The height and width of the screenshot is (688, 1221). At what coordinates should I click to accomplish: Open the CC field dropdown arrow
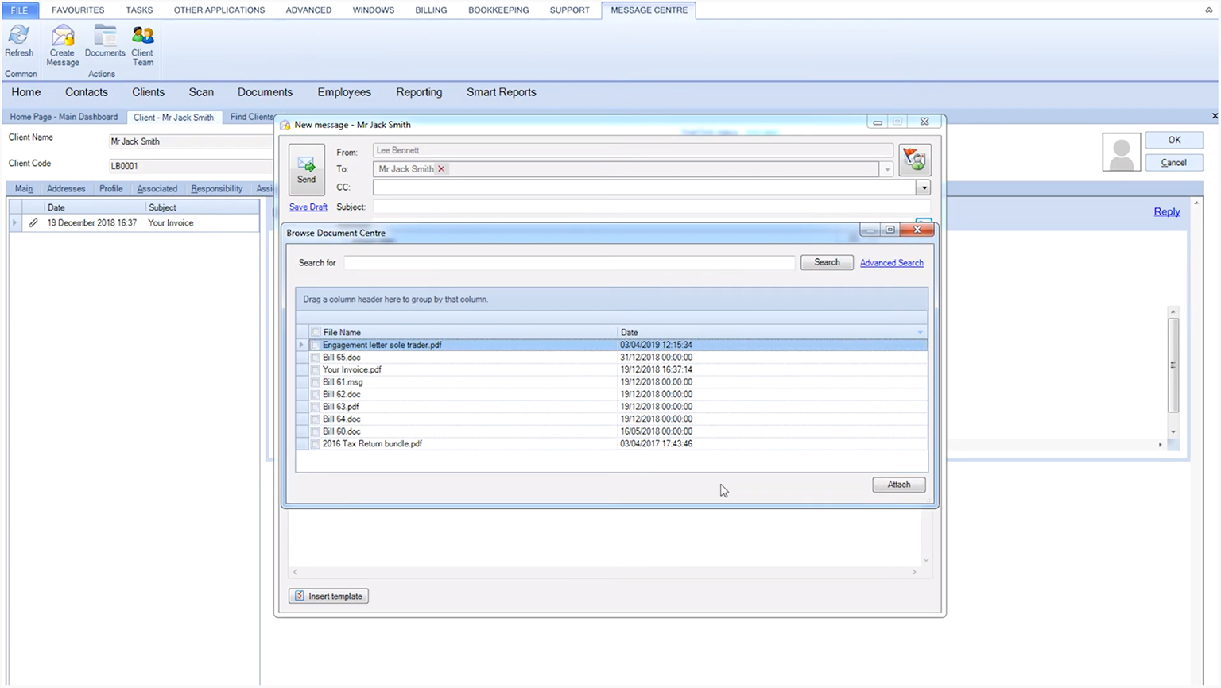[923, 188]
